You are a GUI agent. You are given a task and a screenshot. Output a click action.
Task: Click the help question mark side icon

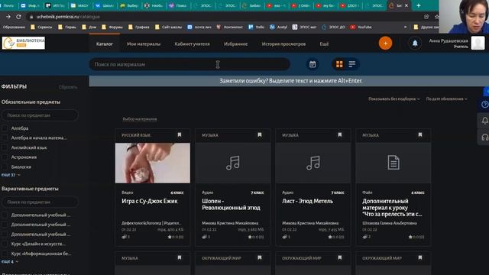[x=484, y=105]
